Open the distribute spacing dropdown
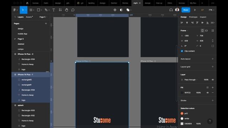This screenshot has width=228, height=128. pyautogui.click(x=213, y=23)
